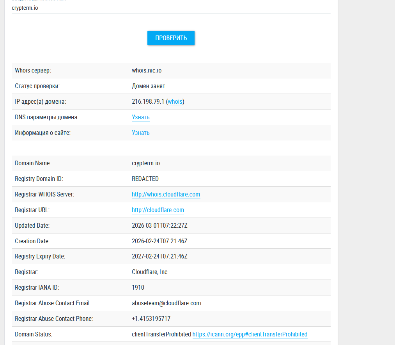Image resolution: width=395 pixels, height=345 pixels.
Task: Click Узнать for Информация о сайте
Action: pos(141,133)
